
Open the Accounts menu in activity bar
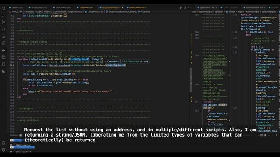tap(3, 143)
